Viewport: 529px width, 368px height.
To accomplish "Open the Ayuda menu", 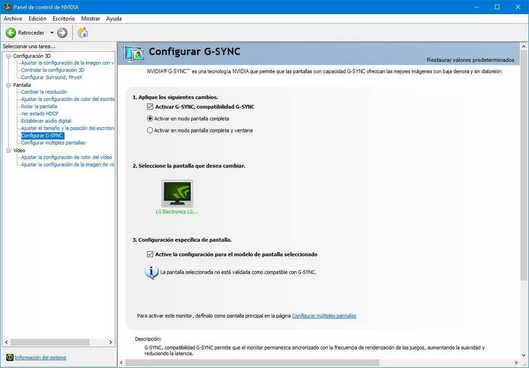I will [114, 19].
